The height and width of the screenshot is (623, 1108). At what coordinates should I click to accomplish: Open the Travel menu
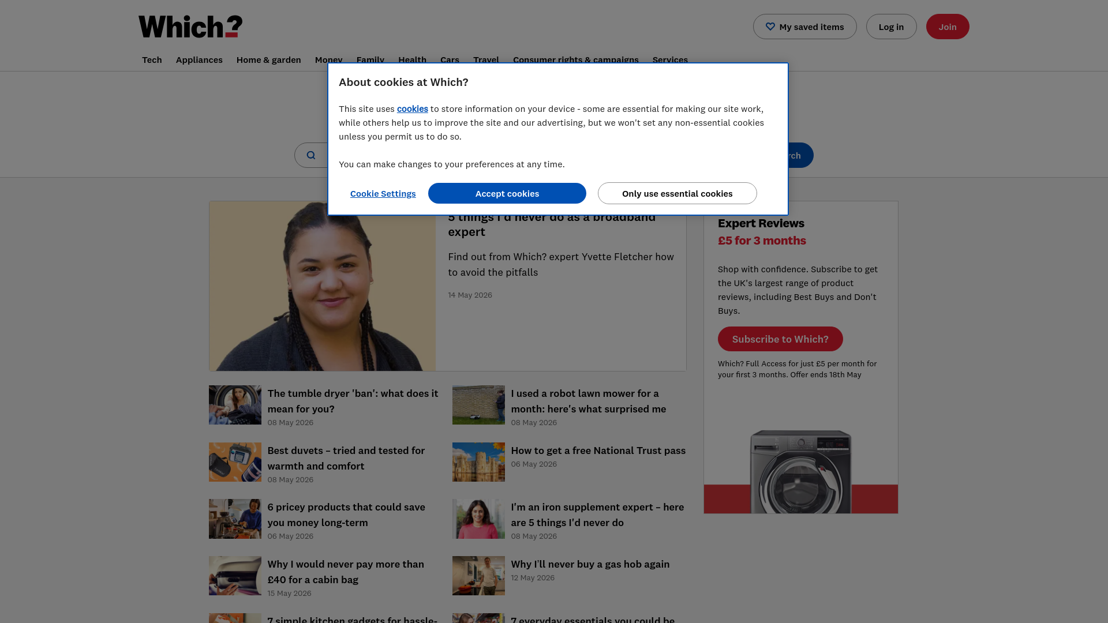(486, 59)
